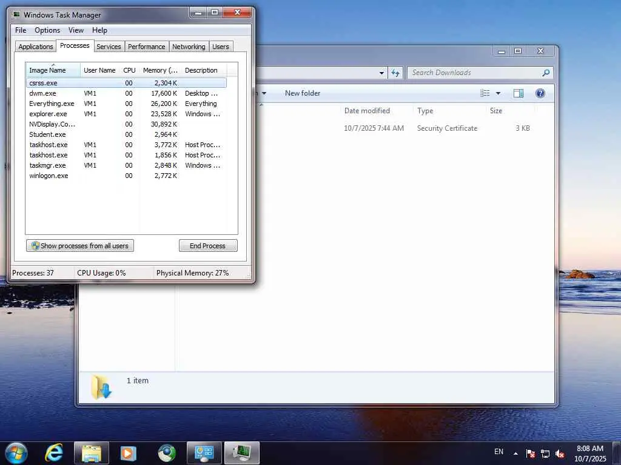This screenshot has height=465, width=621.
Task: Open the taskbar clock showing 8:08 AM
Action: click(x=589, y=453)
